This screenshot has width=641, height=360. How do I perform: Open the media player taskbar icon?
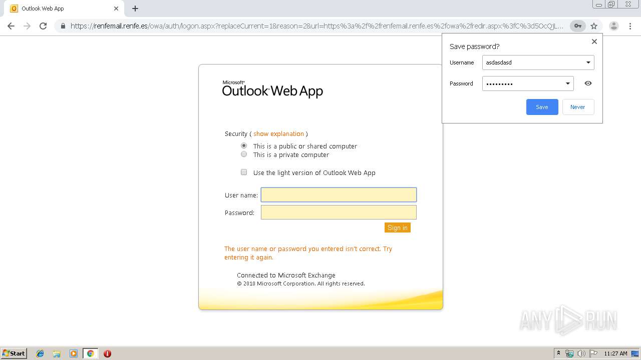coord(74,353)
